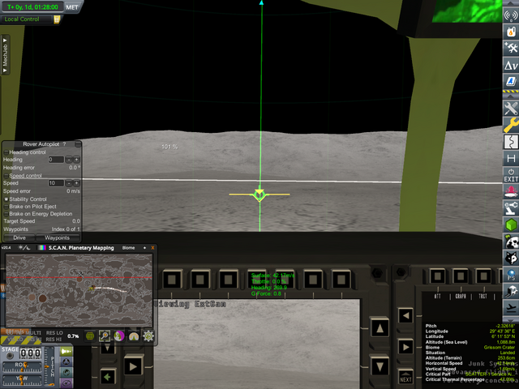This screenshot has height=389, width=519.
Task: Click the yellow note icon beside Local Control
Action: [57, 19]
